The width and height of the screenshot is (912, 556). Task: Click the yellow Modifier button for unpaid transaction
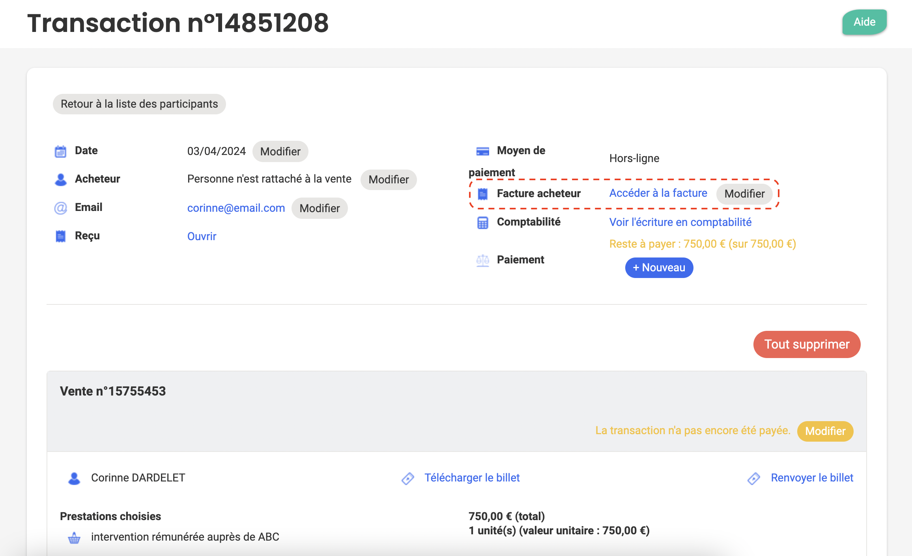825,431
